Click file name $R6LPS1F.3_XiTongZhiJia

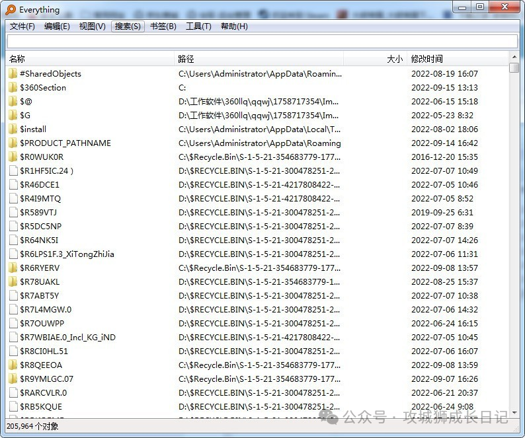[67, 254]
